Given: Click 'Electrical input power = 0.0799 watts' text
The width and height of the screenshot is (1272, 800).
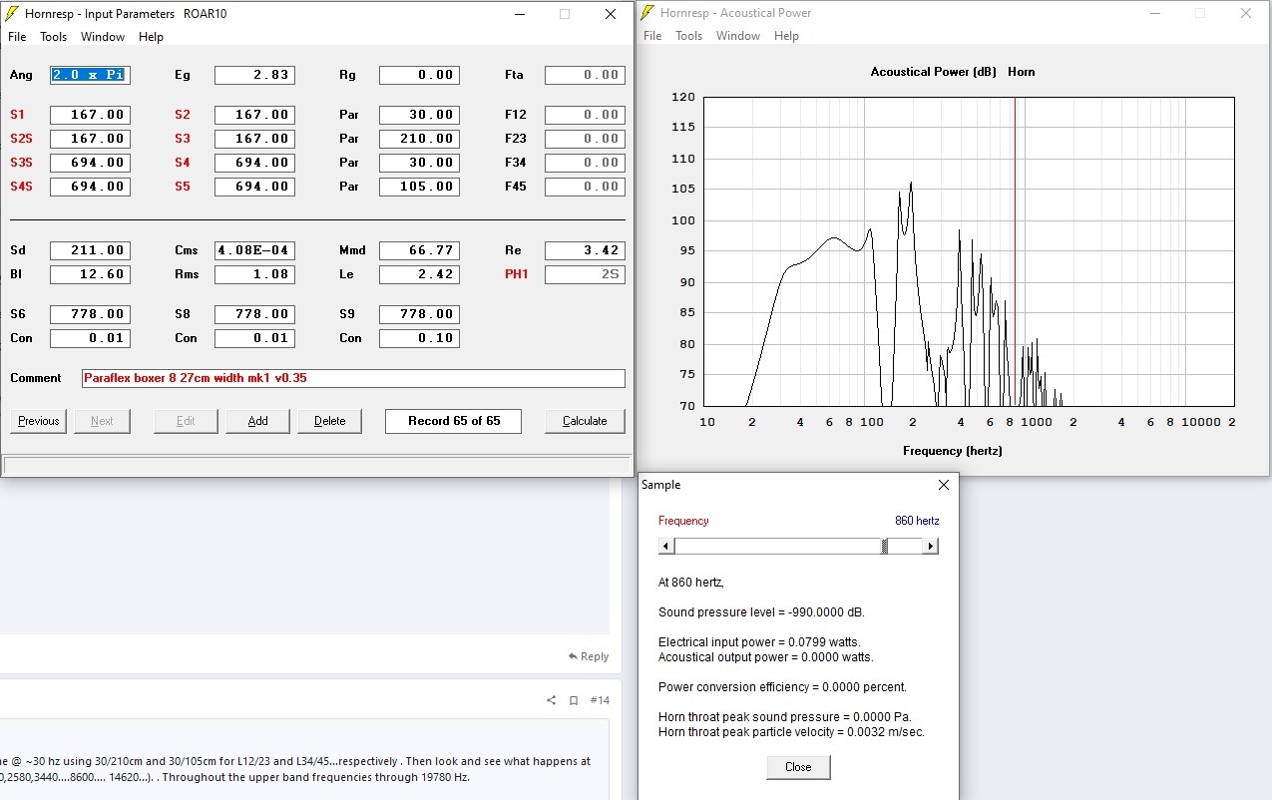Looking at the screenshot, I should 759,642.
